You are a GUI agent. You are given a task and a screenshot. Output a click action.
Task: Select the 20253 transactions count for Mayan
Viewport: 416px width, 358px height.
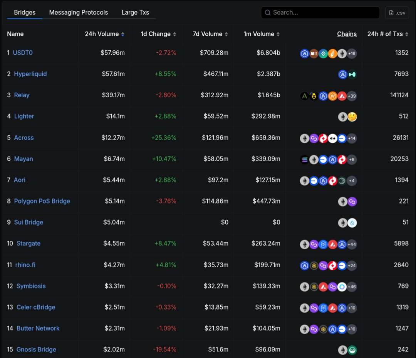[x=399, y=159]
